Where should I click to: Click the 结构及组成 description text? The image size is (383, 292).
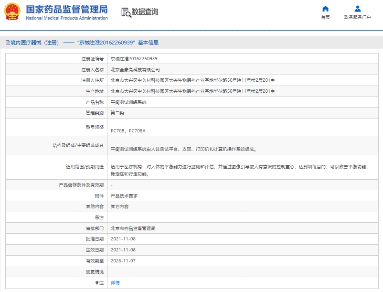point(184,149)
